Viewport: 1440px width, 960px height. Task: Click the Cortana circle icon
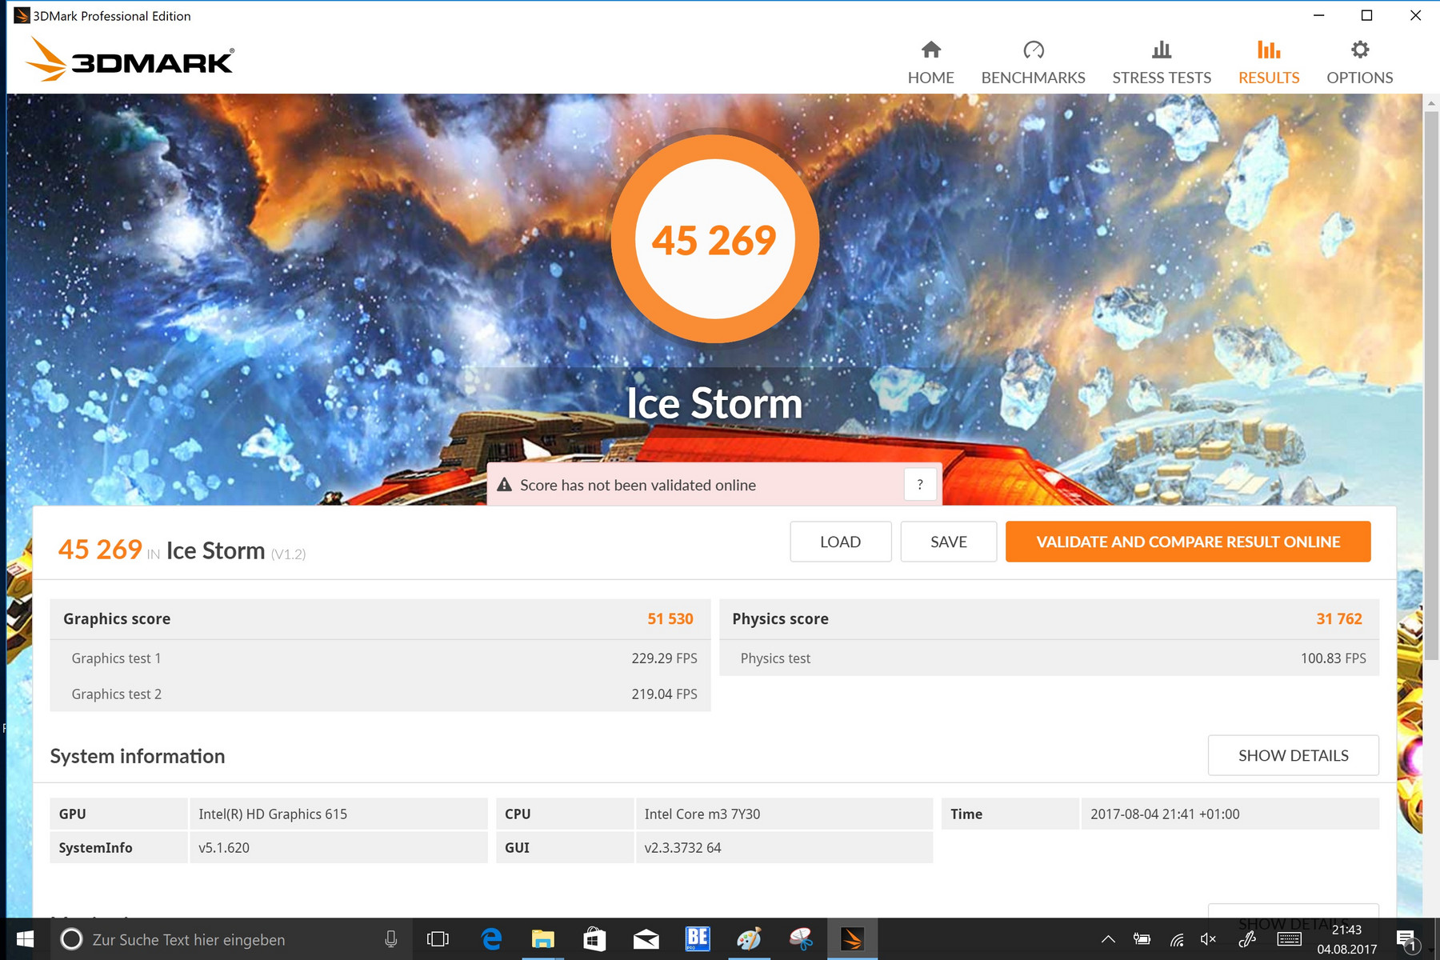click(x=71, y=939)
